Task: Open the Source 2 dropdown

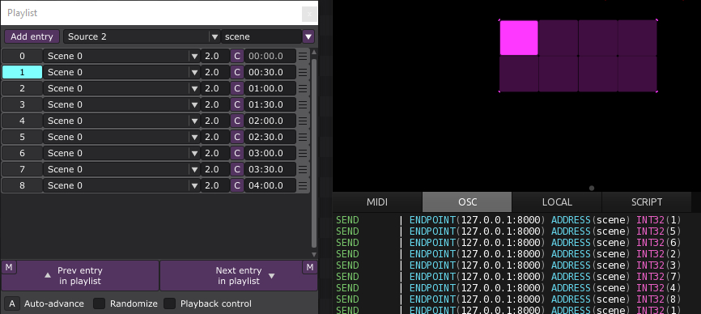Action: pos(142,36)
